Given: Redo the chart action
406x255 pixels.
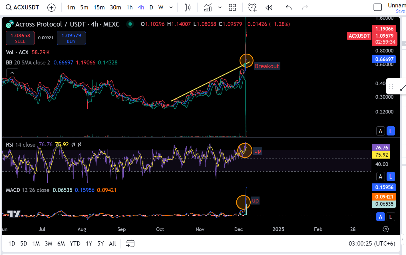Looking at the screenshot, I should click(305, 7).
